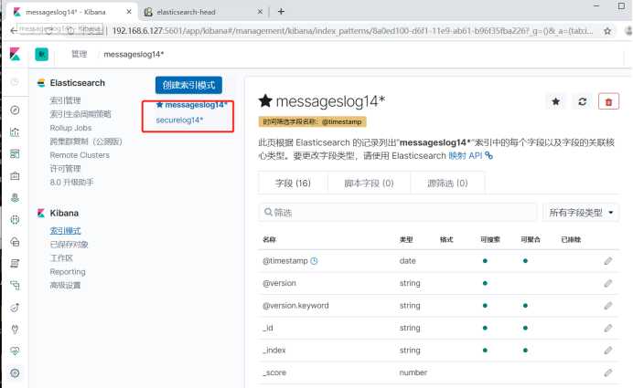Open the Stack Monitoring heartbeat icon
Image resolution: width=633 pixels, height=388 pixels.
[15, 351]
